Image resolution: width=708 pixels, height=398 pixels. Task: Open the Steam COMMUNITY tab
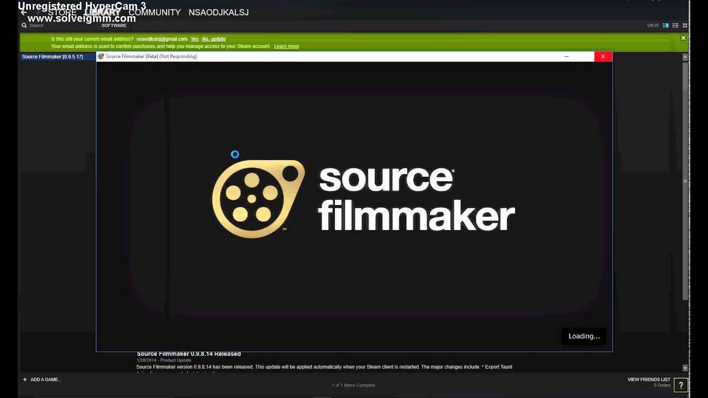coord(155,12)
